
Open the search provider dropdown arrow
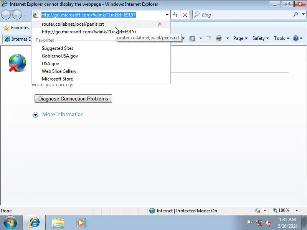[x=303, y=15]
